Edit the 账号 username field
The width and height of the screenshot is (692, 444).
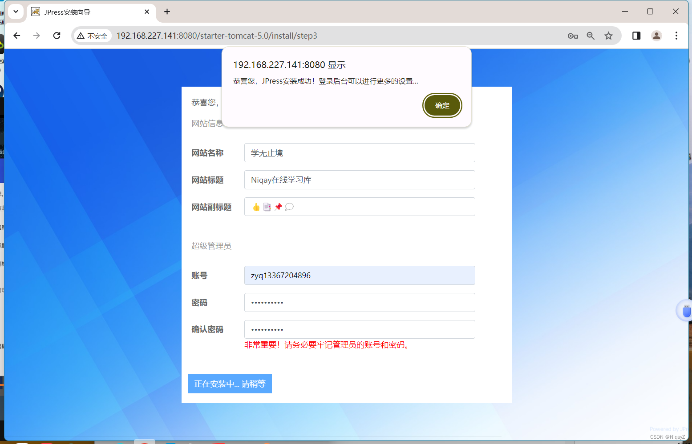[x=360, y=276]
